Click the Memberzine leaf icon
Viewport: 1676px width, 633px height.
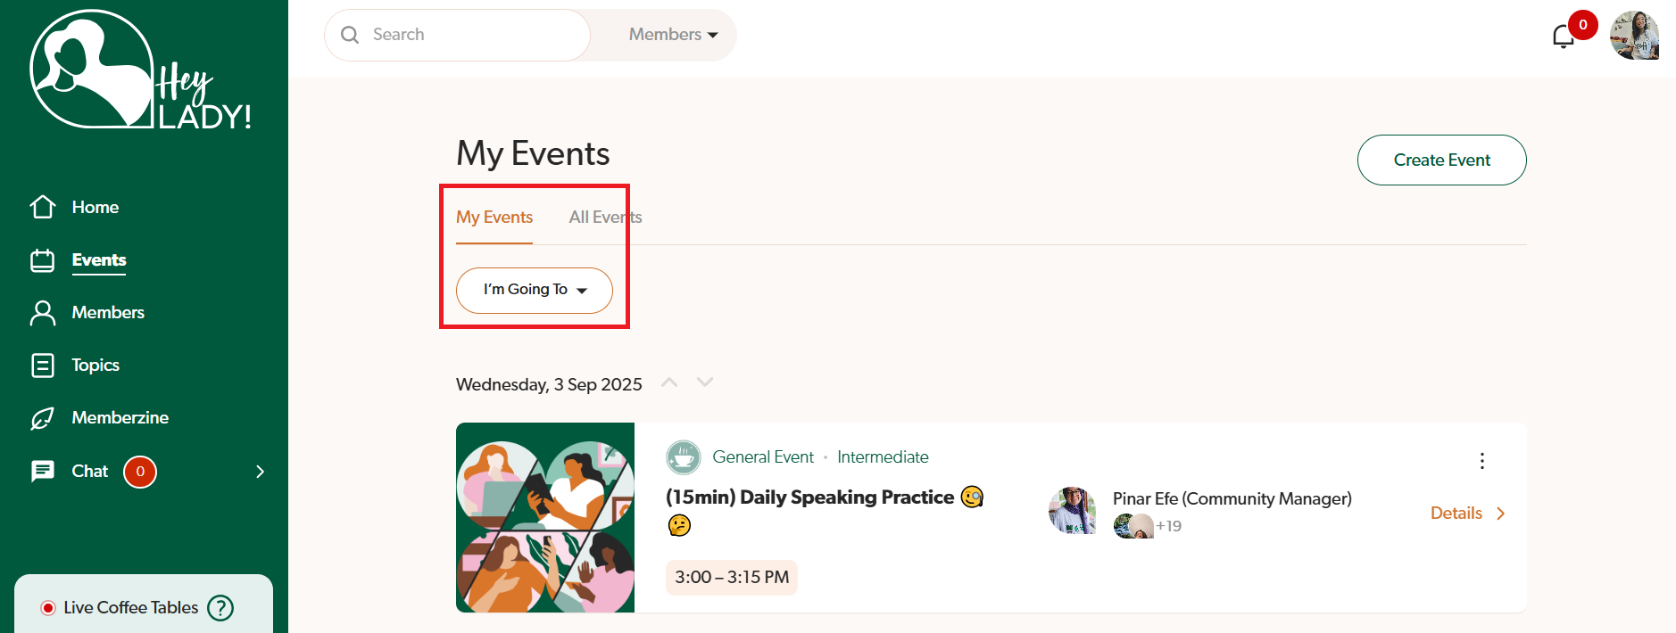coord(43,418)
